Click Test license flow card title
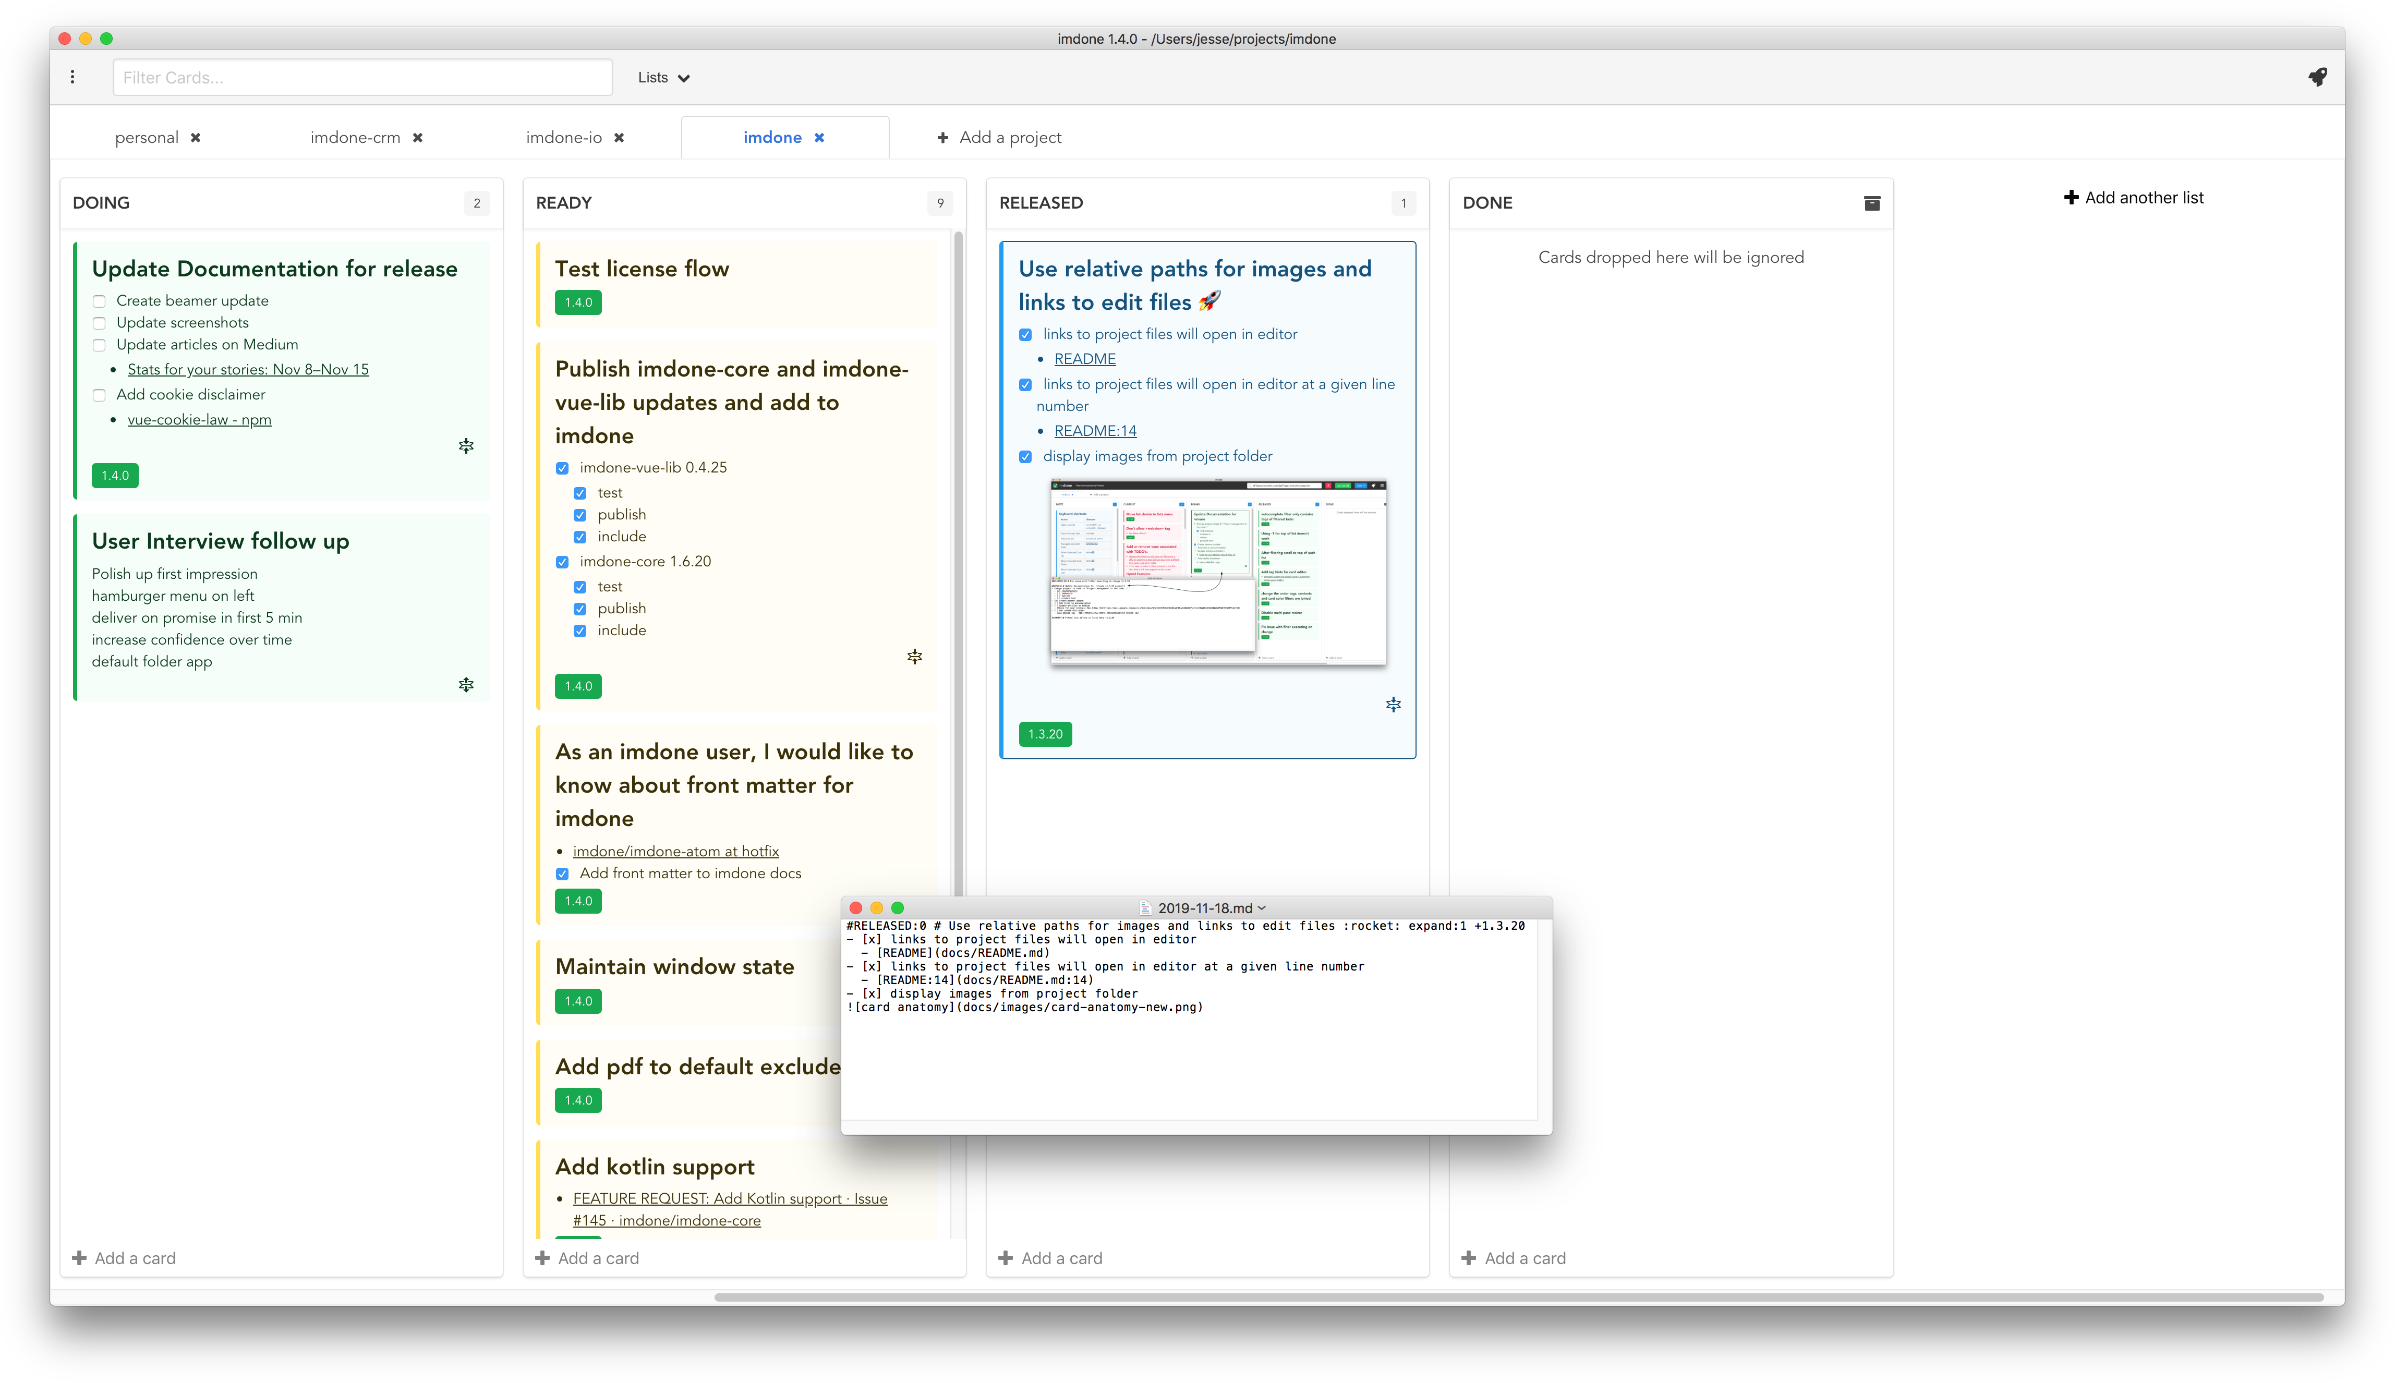Screen dimensions: 2395x1383 (642, 269)
